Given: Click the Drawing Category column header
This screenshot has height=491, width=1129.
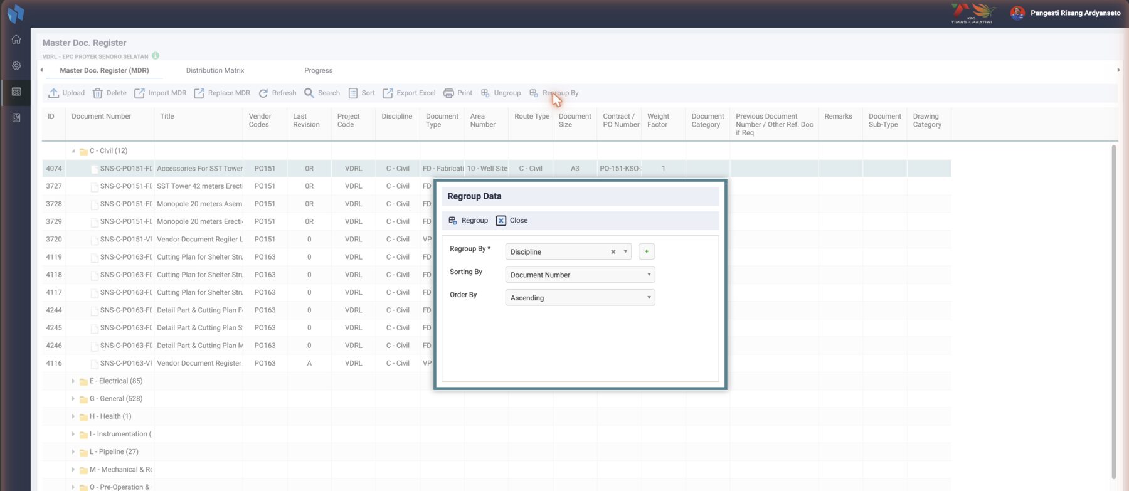Looking at the screenshot, I should (x=929, y=124).
